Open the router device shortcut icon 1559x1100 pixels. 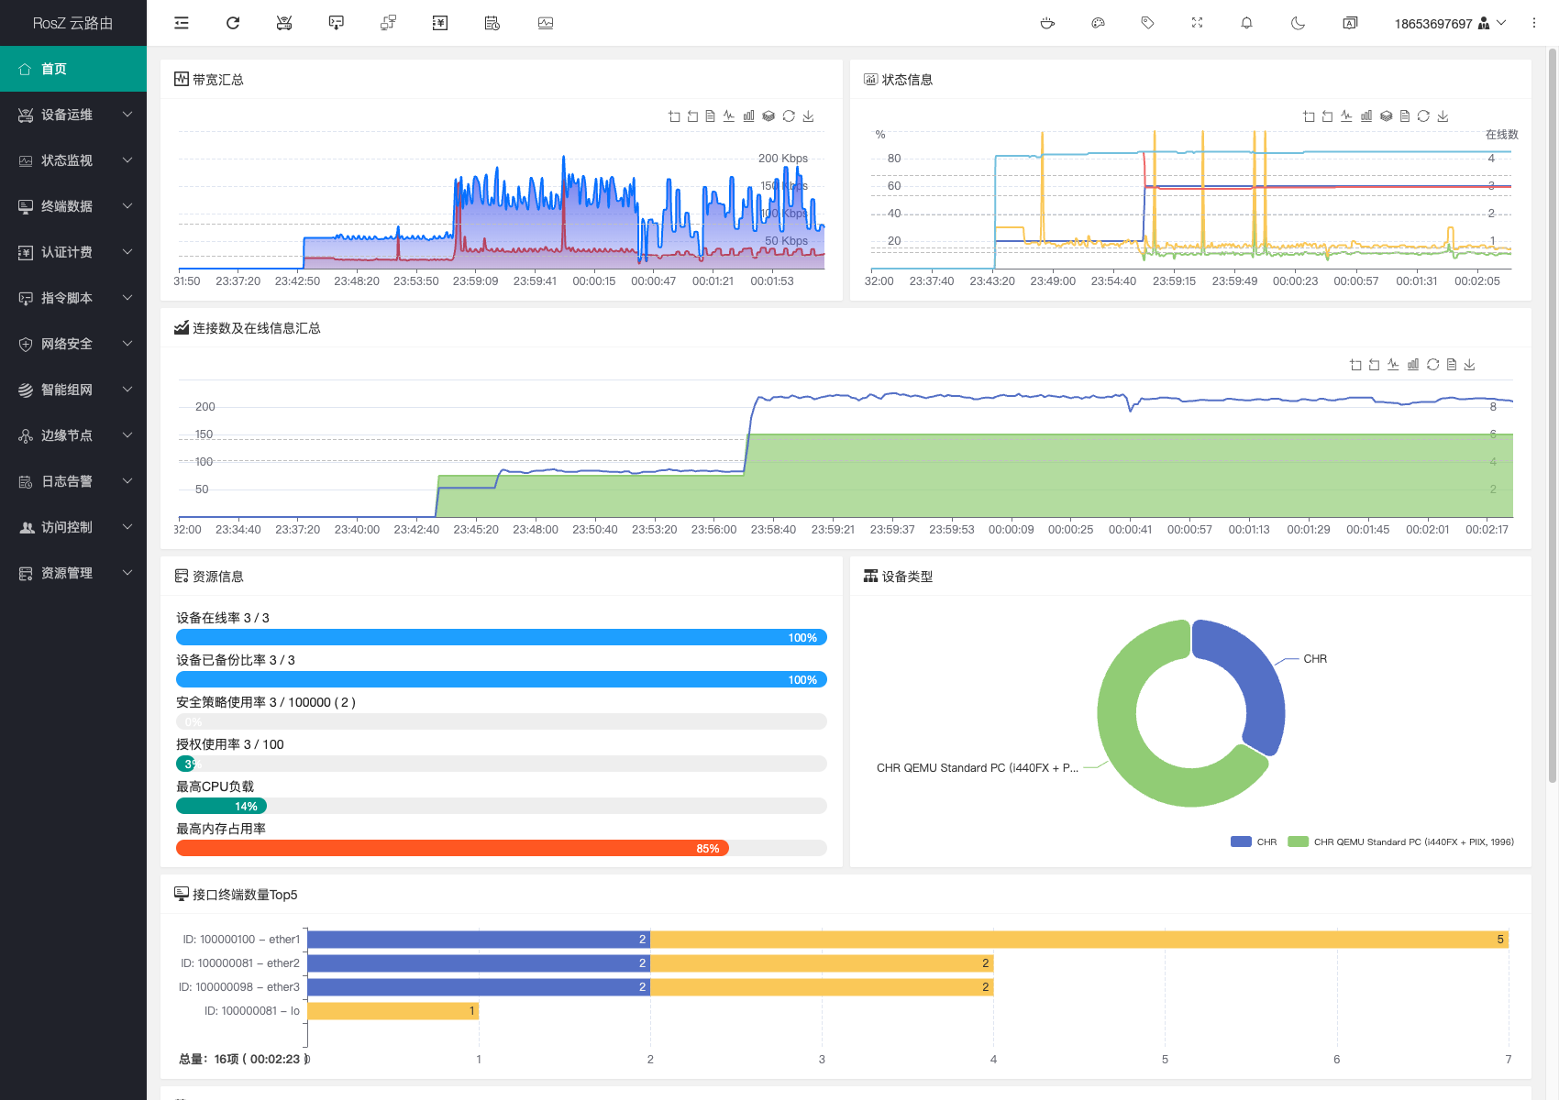[284, 23]
